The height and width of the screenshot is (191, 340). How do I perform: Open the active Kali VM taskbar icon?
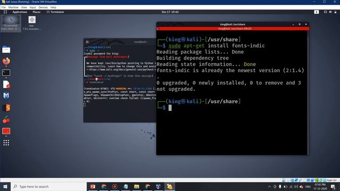169,186
